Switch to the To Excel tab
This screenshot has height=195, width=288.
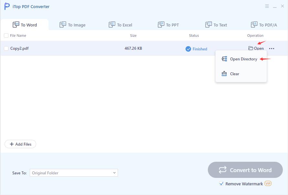tap(121, 25)
